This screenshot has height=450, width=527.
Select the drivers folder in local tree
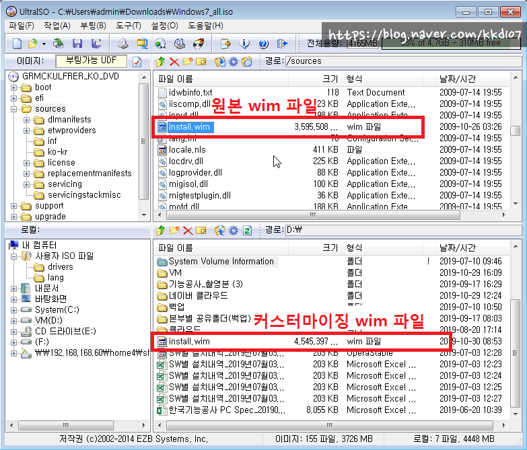[60, 266]
